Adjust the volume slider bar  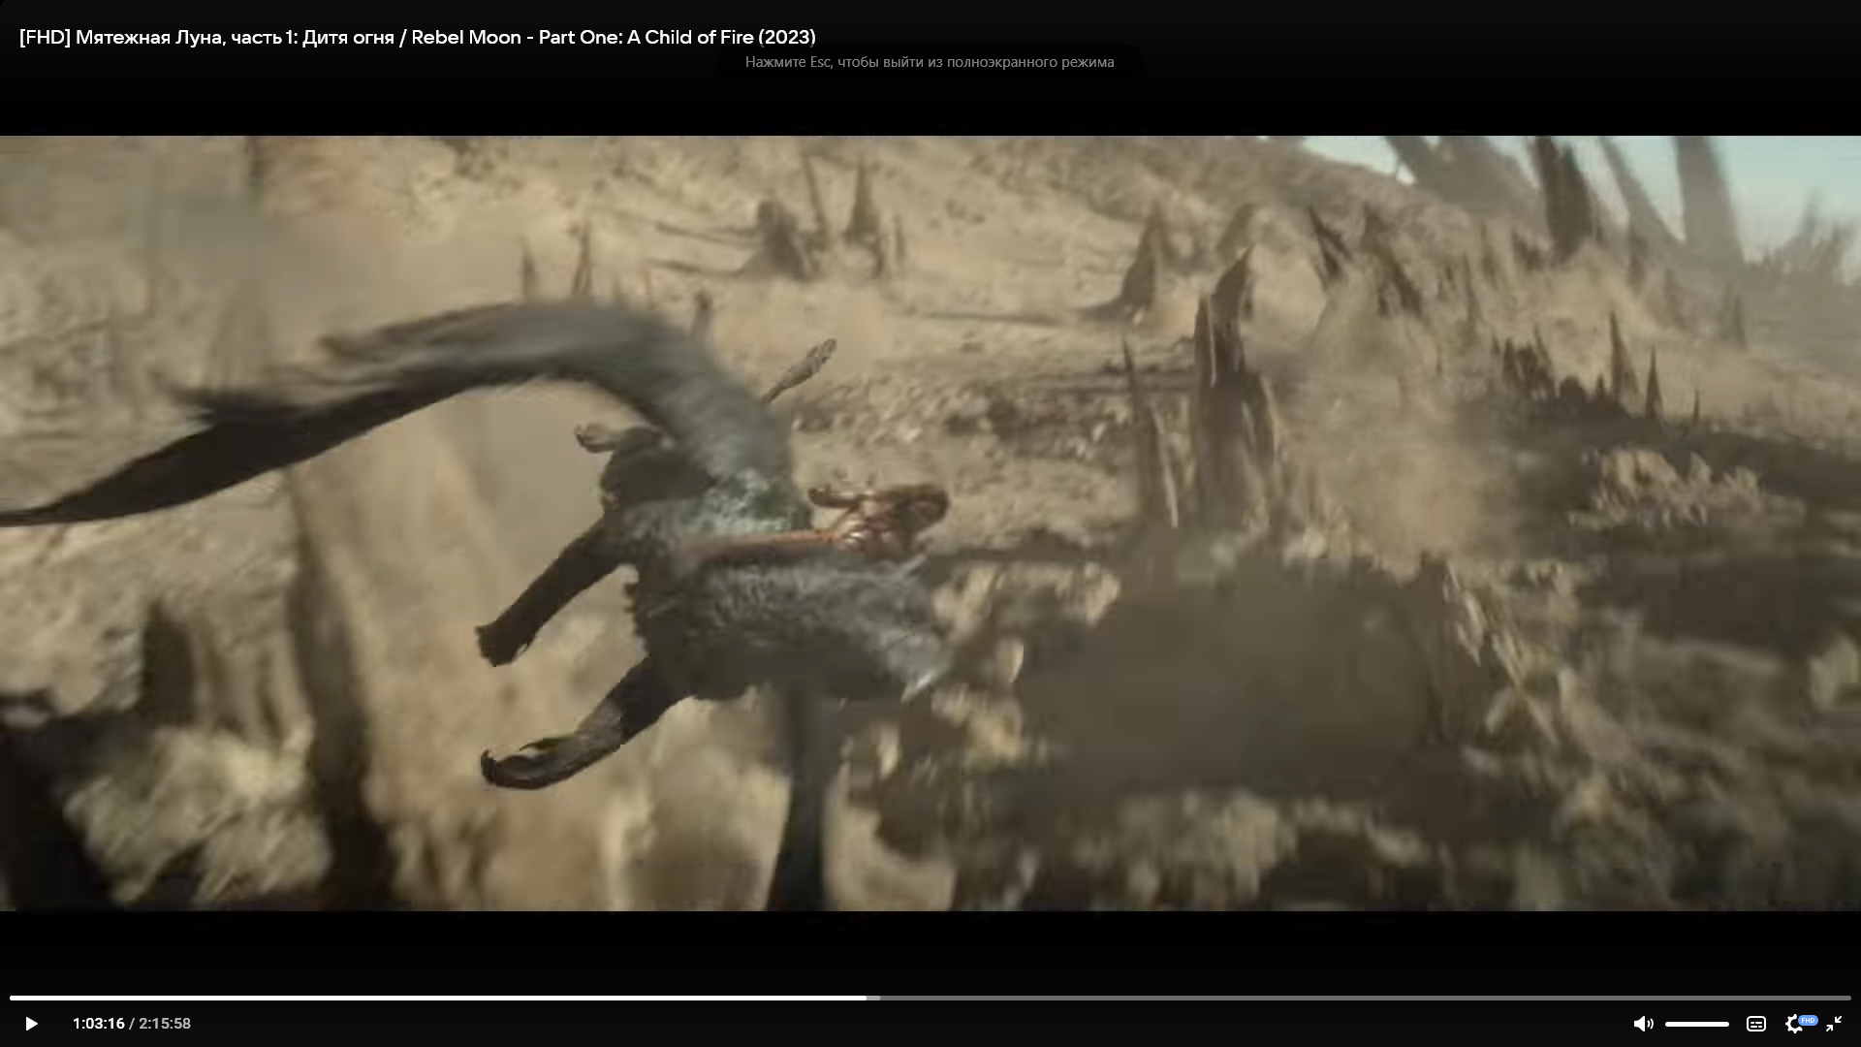(x=1696, y=1024)
